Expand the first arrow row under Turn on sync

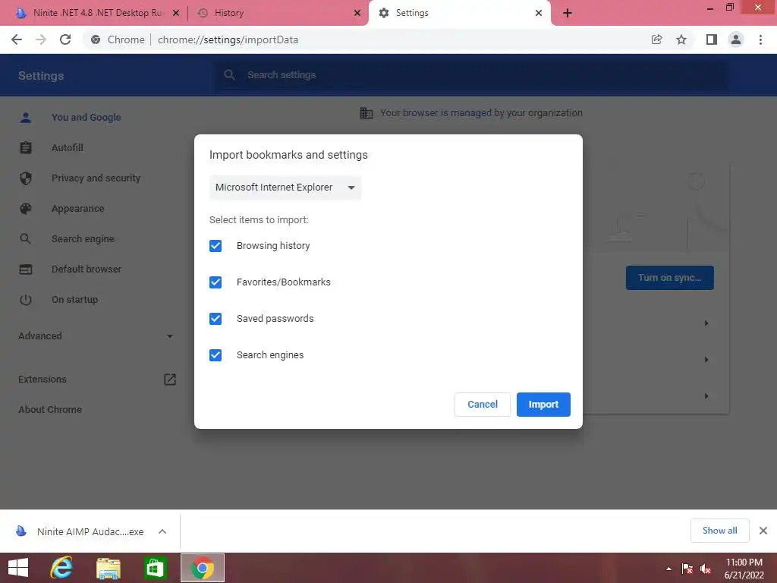tap(706, 323)
